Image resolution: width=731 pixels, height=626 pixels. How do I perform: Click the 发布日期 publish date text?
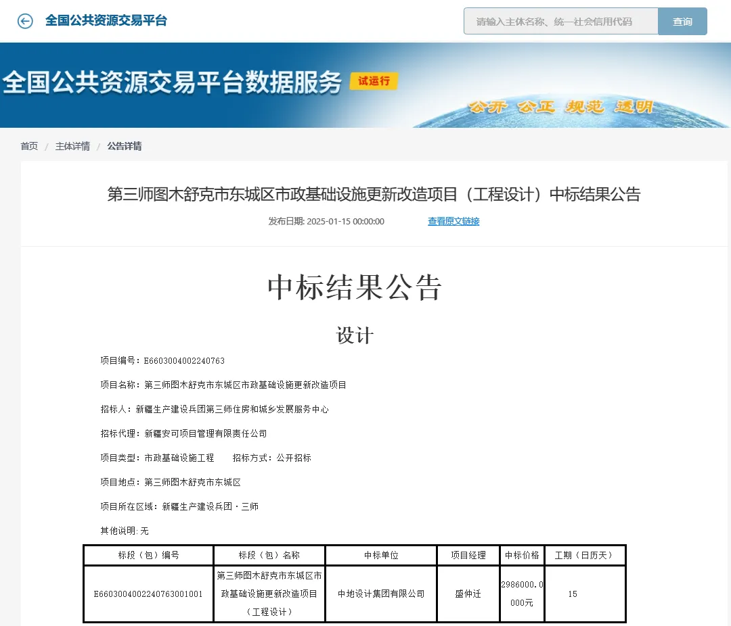point(326,221)
